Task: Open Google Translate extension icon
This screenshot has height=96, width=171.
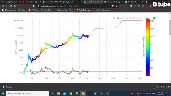Action: [131, 6]
